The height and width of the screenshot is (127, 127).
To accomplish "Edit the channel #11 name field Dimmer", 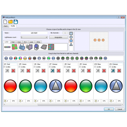I will tap(118, 64).
